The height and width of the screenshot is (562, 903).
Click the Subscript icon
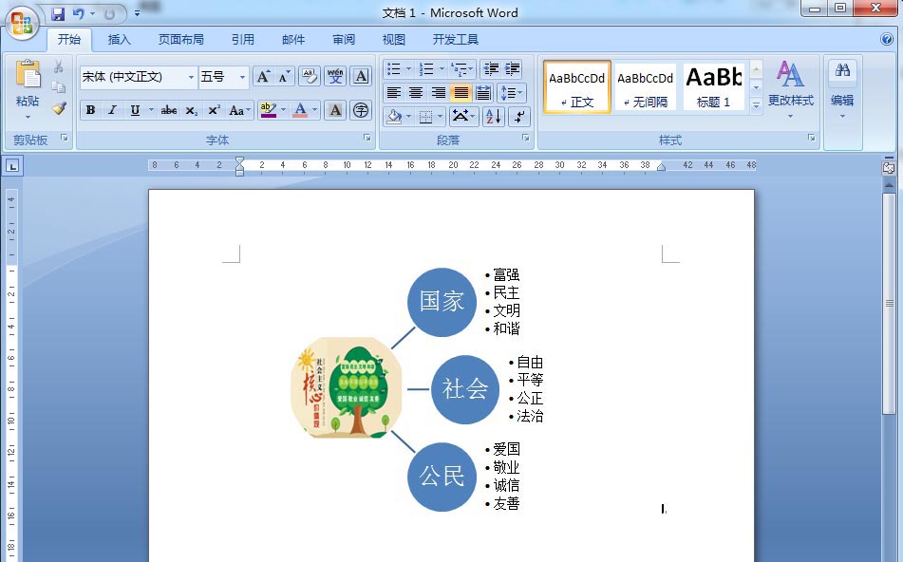pyautogui.click(x=193, y=110)
